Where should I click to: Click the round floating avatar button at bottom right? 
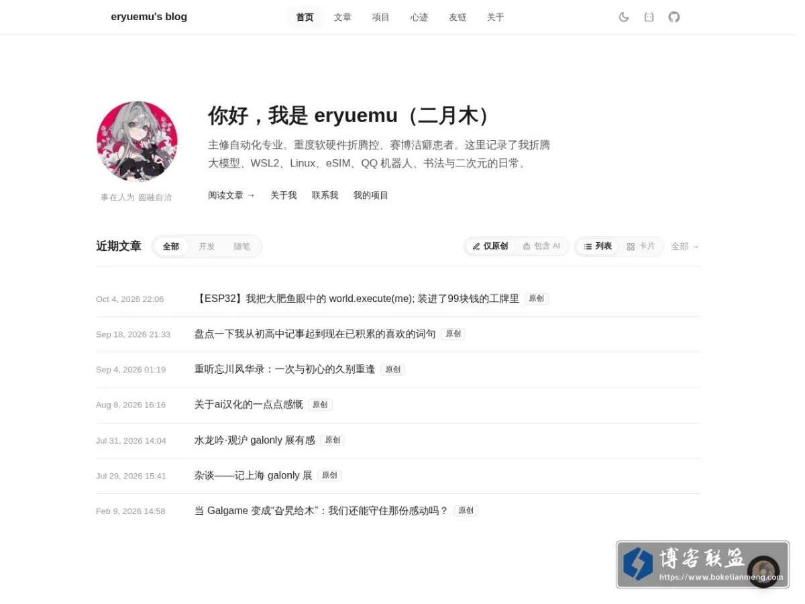tap(763, 572)
